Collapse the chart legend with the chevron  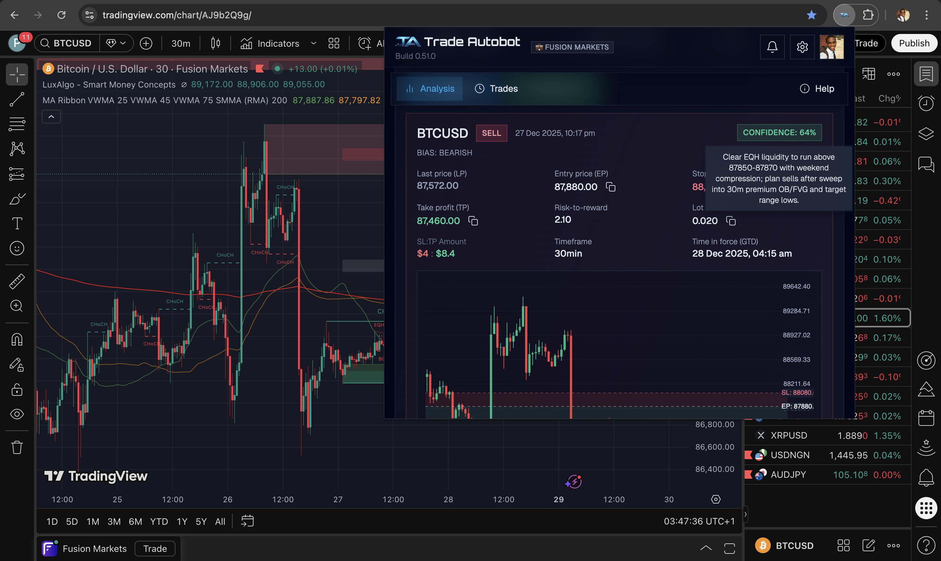coord(51,117)
